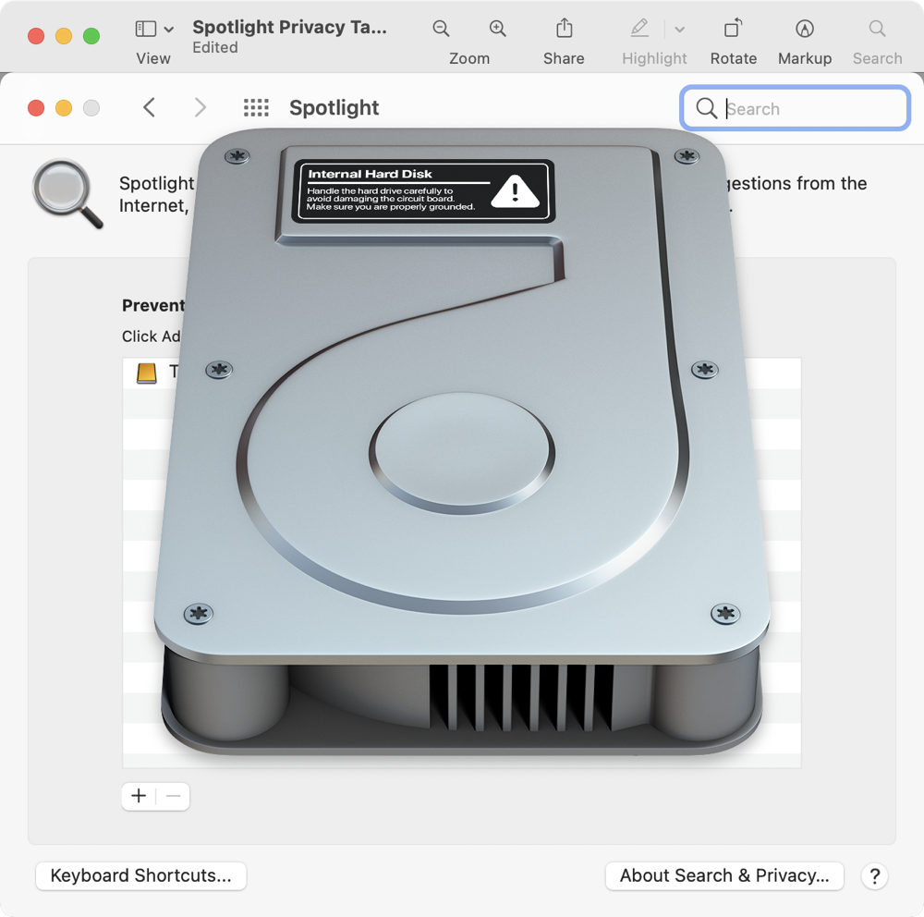Go back using the left chevron

[149, 108]
